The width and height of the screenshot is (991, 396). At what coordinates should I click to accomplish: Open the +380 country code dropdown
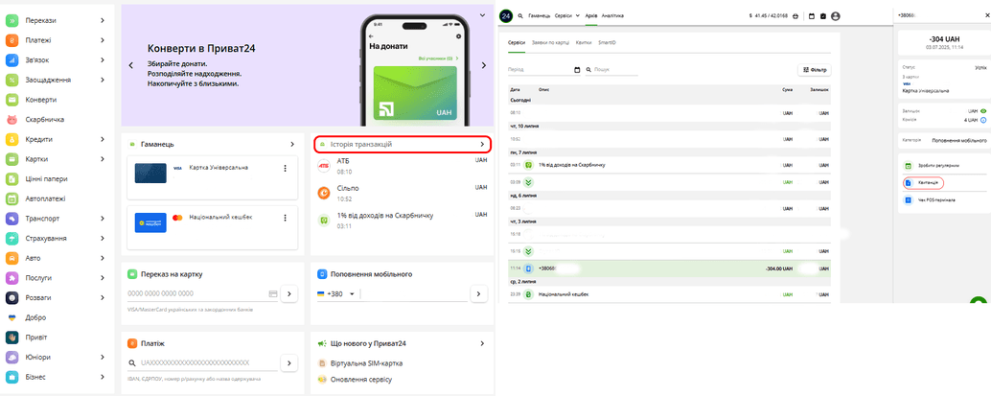tap(353, 293)
